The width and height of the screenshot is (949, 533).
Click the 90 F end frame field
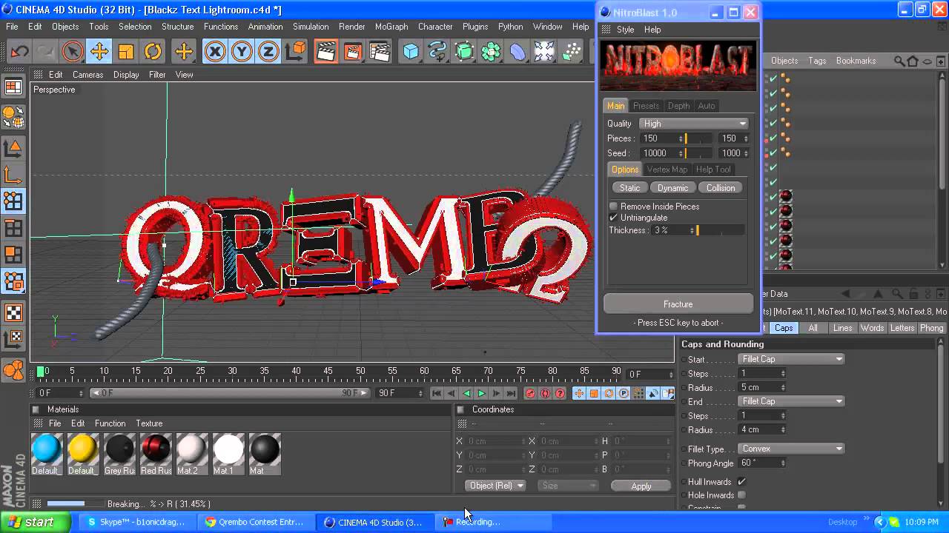click(400, 393)
